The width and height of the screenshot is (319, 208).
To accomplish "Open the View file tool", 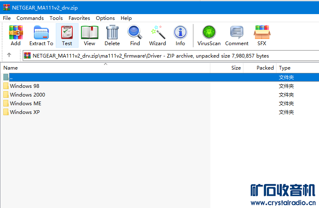I will [90, 32].
